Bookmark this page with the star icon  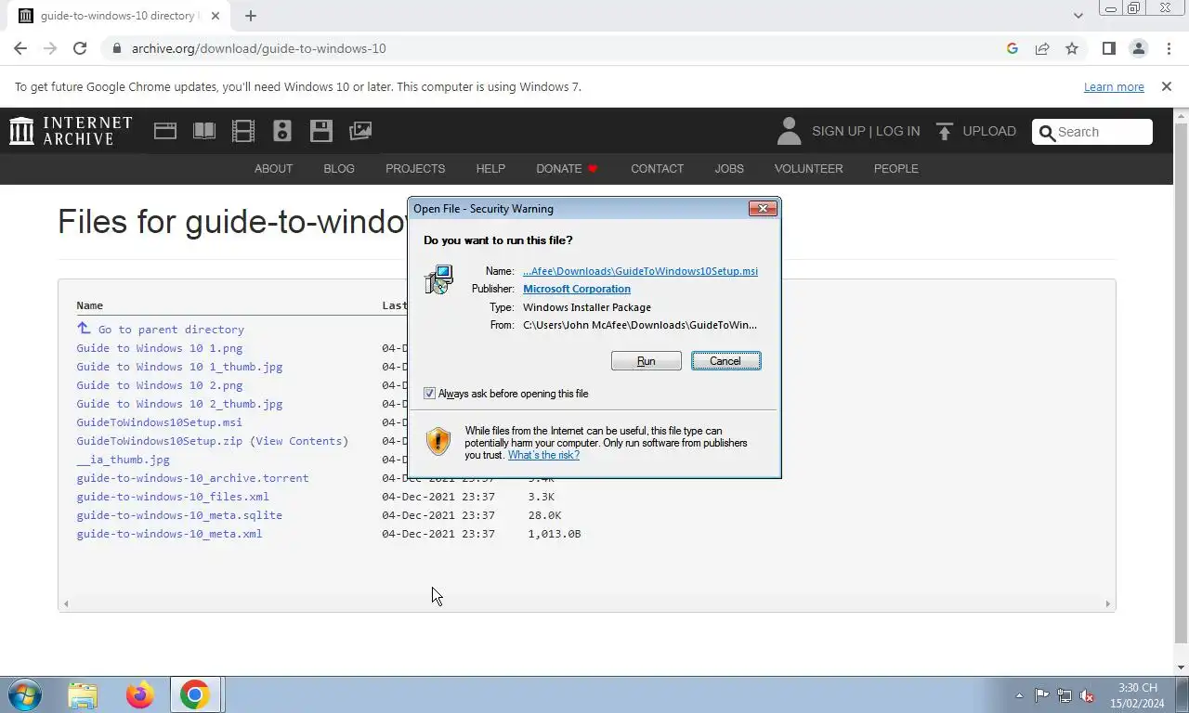click(x=1072, y=48)
